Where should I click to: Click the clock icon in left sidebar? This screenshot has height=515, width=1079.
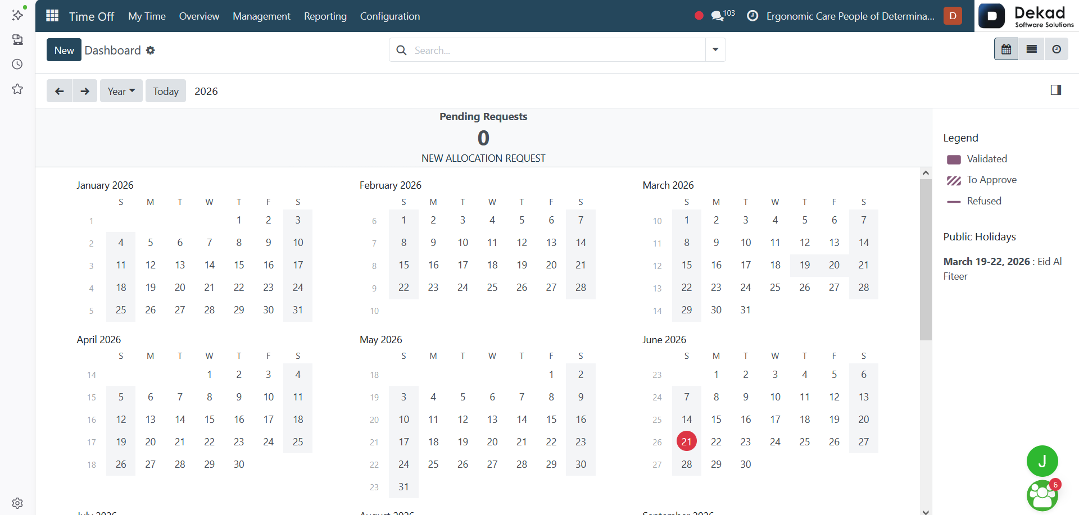17,64
